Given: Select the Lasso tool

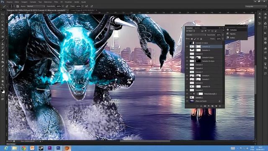Looking at the screenshot, I should click(x=3, y=22).
